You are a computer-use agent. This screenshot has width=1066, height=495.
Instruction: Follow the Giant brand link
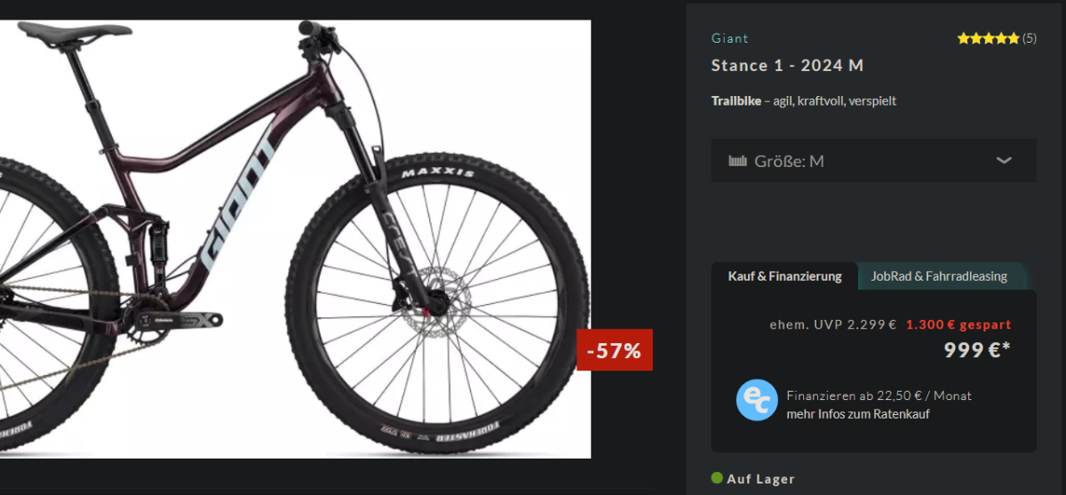click(729, 38)
